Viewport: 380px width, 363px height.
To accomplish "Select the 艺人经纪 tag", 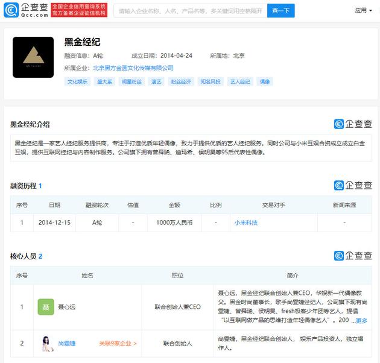I will click(x=240, y=81).
